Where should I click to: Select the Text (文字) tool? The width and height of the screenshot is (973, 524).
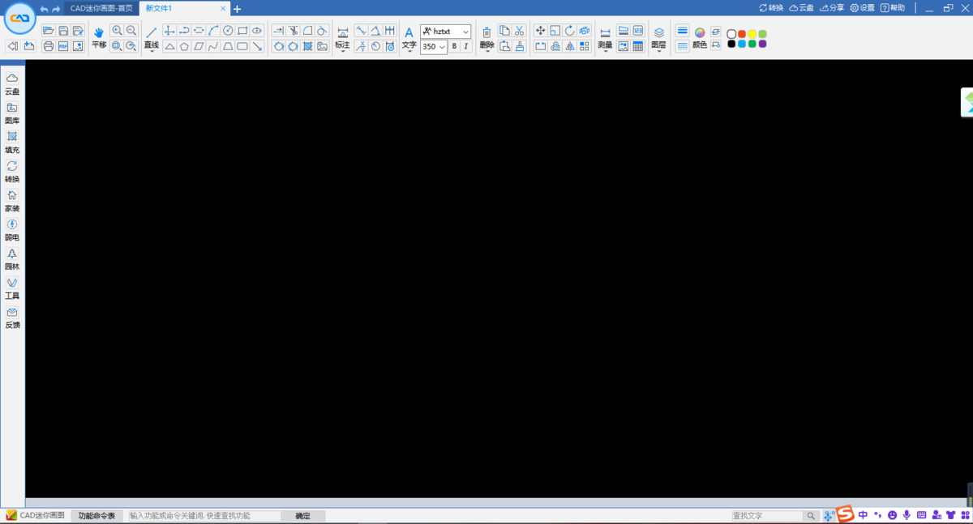(409, 38)
